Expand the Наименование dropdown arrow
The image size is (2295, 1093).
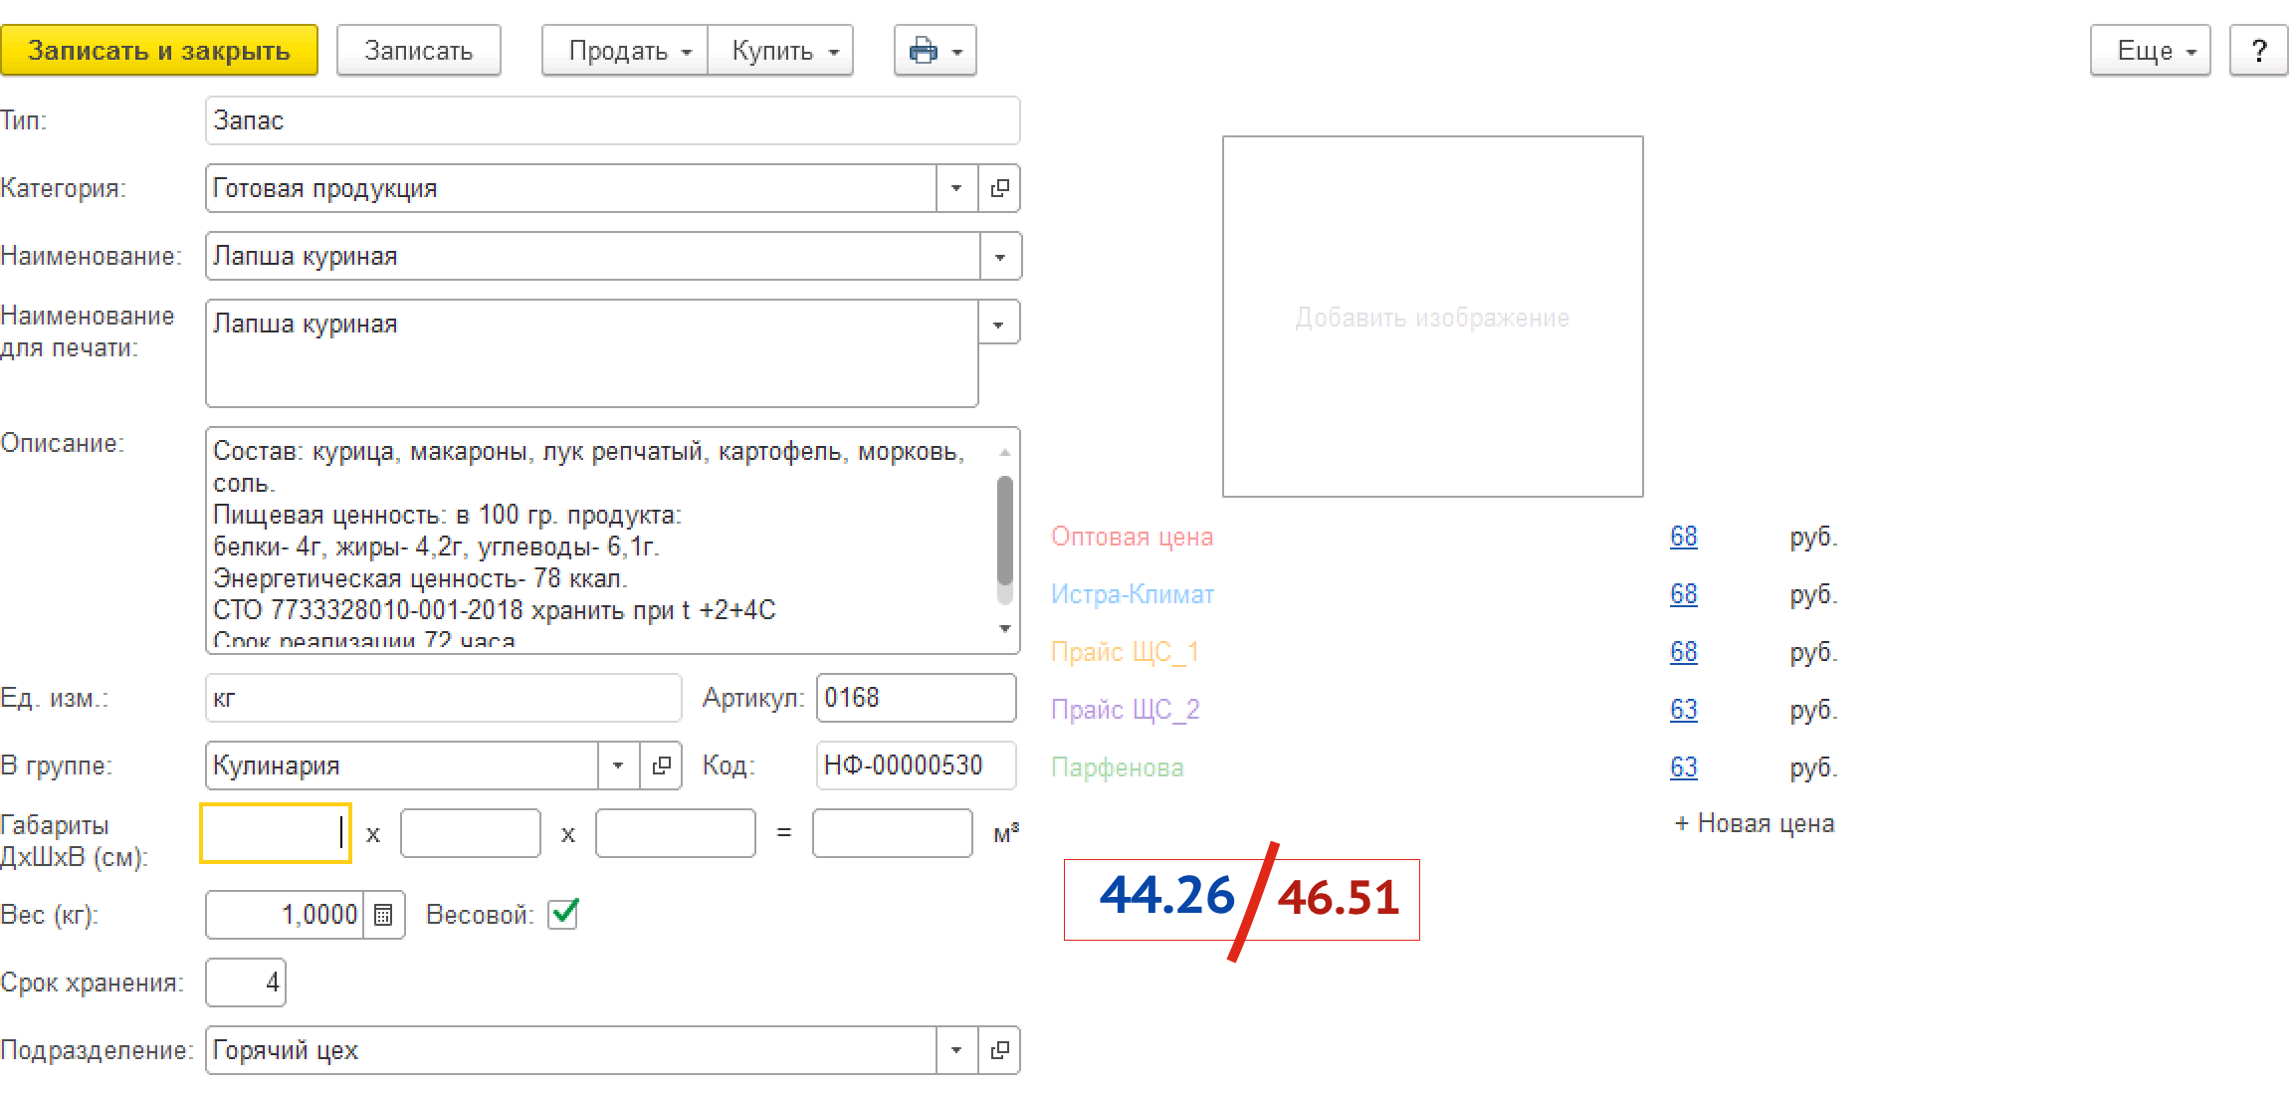click(x=1000, y=257)
